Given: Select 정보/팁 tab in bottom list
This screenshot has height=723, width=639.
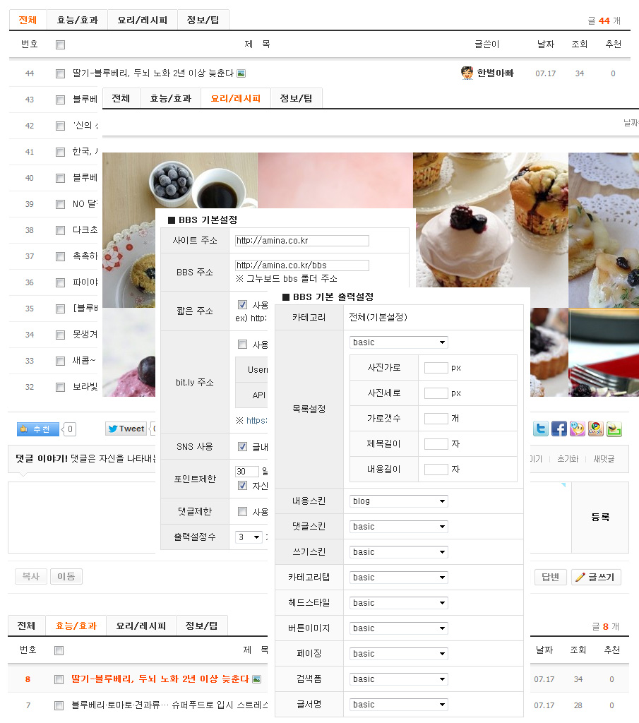Looking at the screenshot, I should [x=201, y=626].
